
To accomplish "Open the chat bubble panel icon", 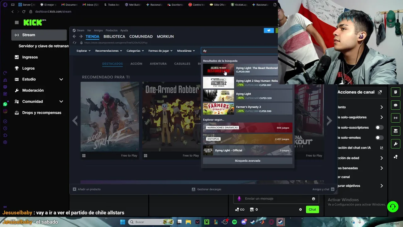I will [396, 105].
